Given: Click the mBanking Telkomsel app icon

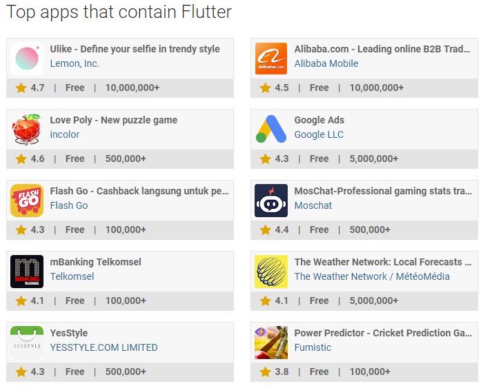Looking at the screenshot, I should pyautogui.click(x=27, y=272).
